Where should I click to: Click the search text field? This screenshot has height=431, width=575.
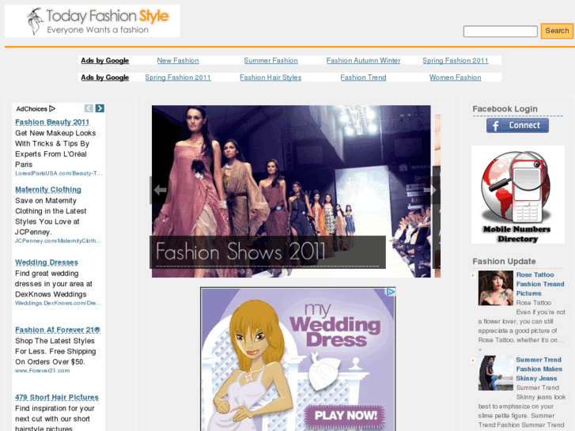point(500,31)
